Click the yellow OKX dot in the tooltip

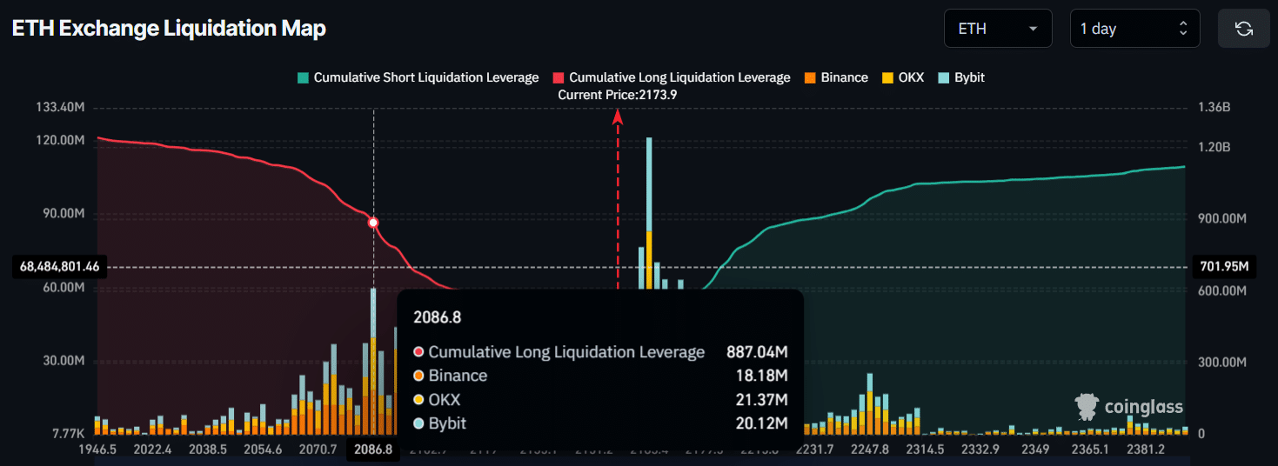pyautogui.click(x=418, y=400)
